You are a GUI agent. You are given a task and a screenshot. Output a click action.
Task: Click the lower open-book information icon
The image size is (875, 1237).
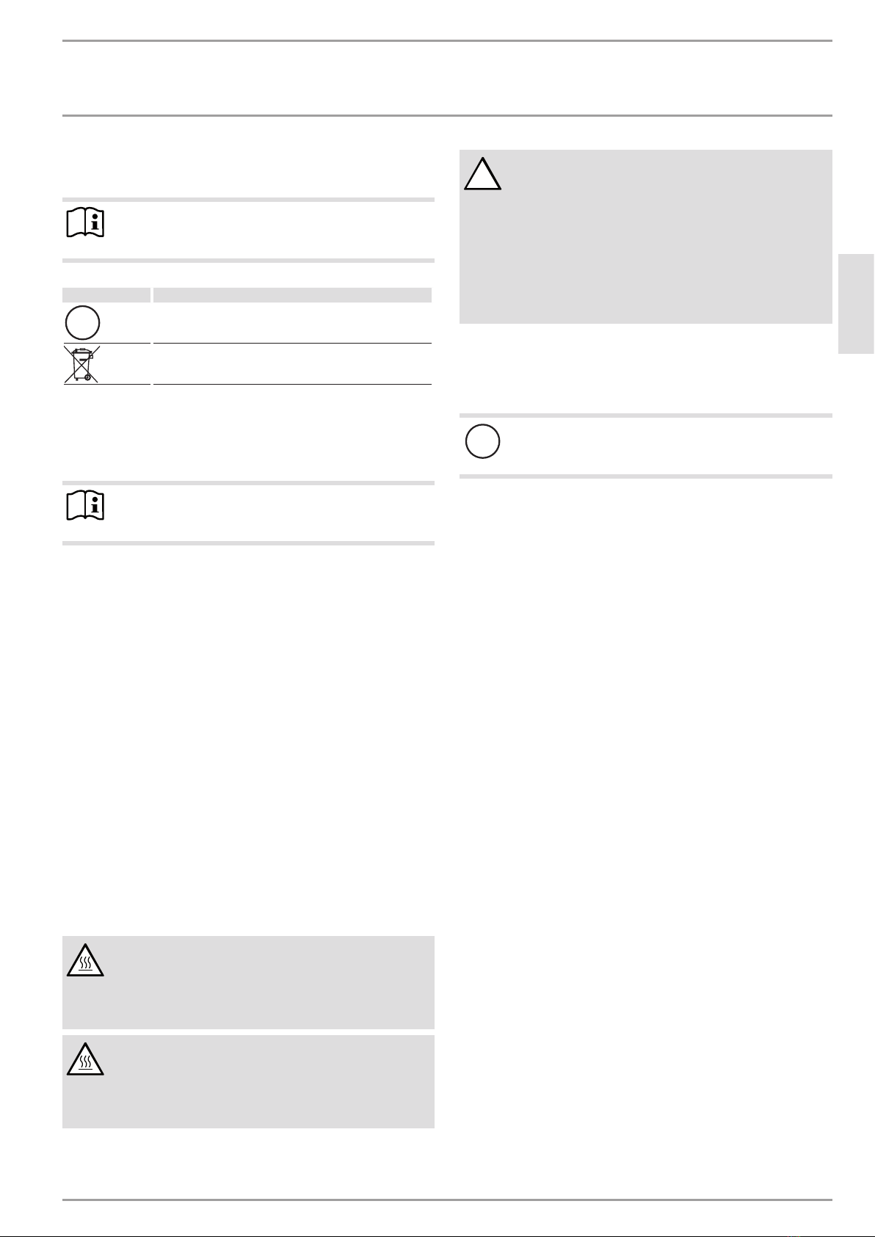click(x=85, y=507)
